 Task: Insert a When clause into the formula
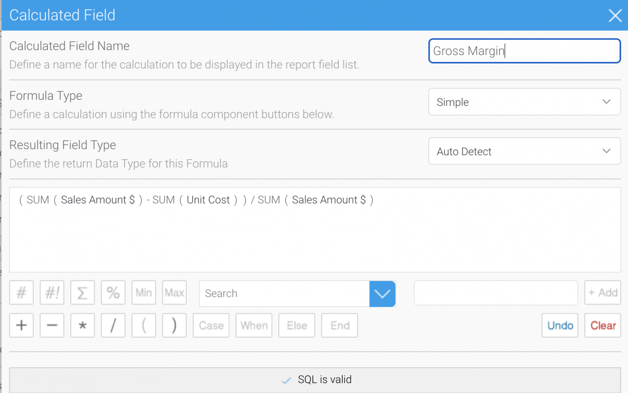coord(254,325)
